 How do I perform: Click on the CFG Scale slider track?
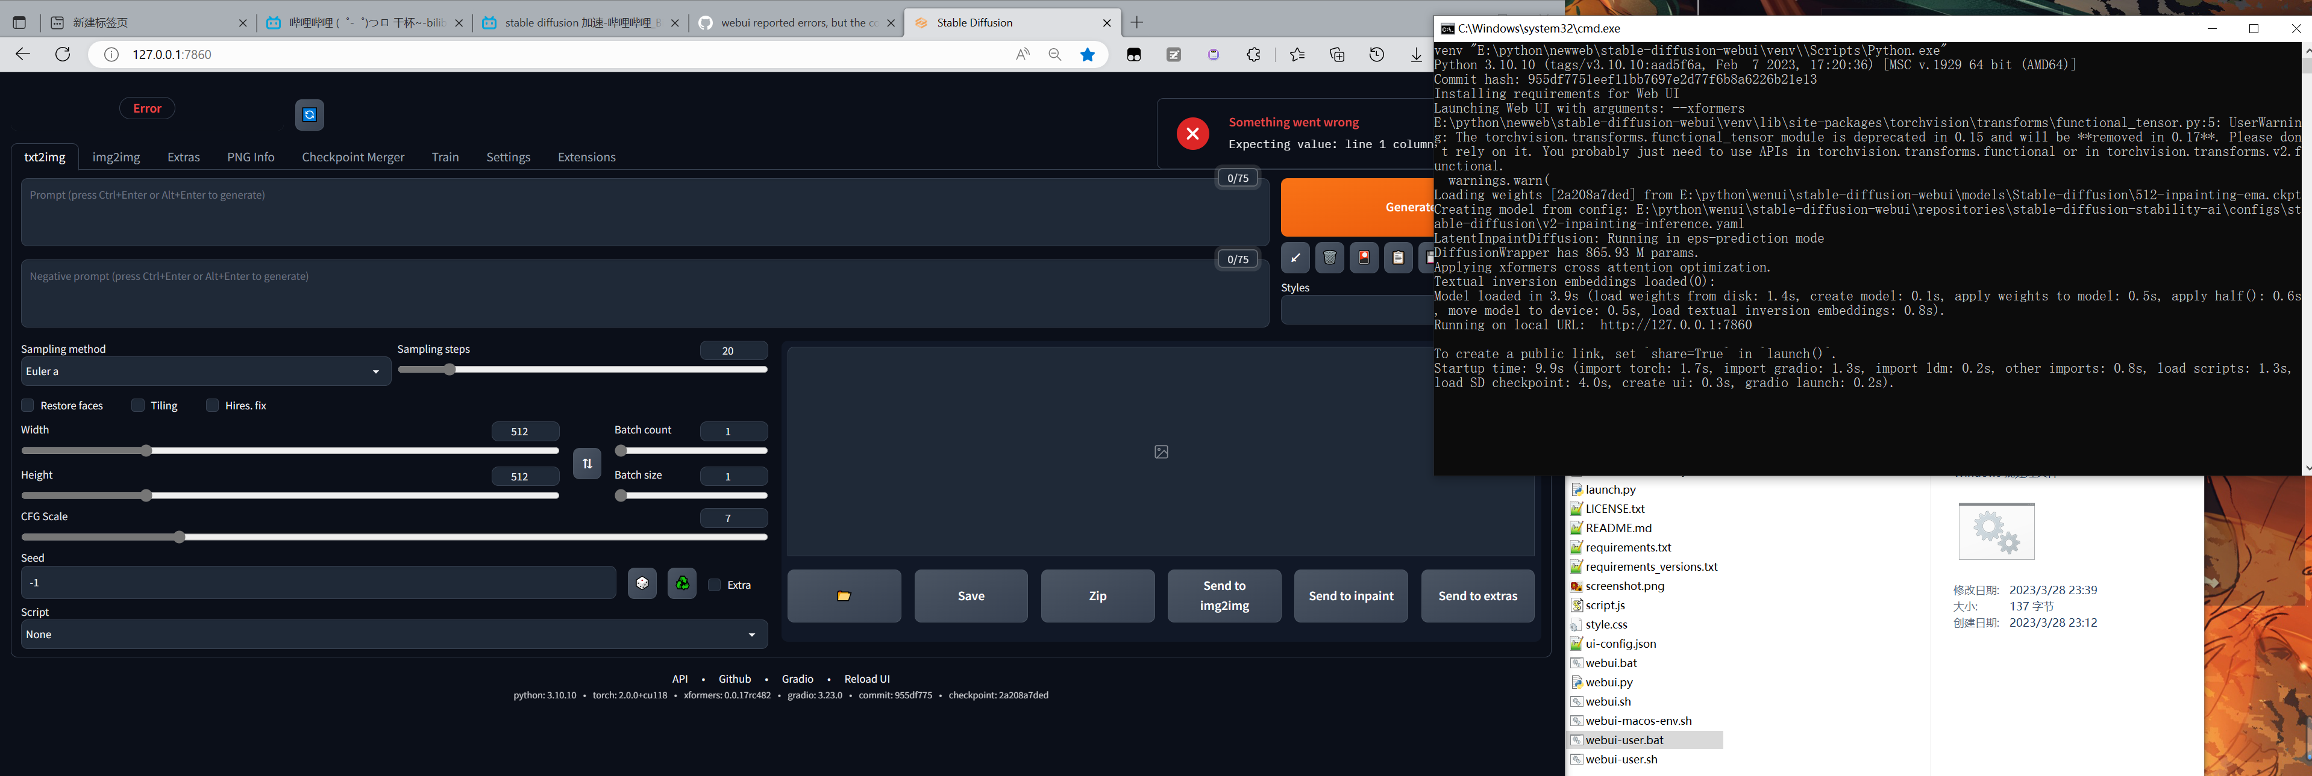pyautogui.click(x=394, y=538)
